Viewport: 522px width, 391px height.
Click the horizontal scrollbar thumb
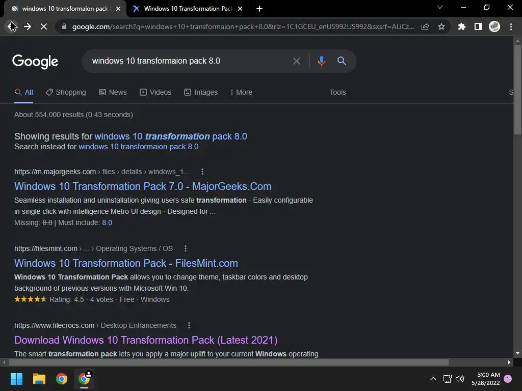(x=228, y=362)
